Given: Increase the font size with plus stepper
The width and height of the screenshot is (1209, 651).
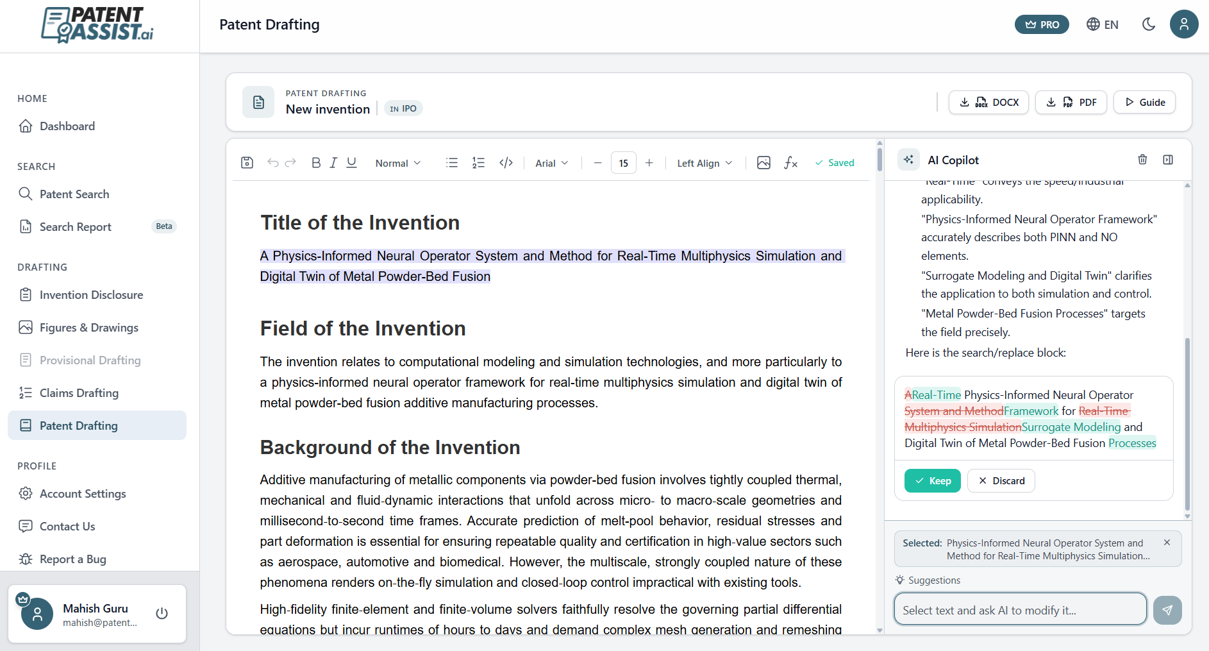Looking at the screenshot, I should pyautogui.click(x=649, y=162).
